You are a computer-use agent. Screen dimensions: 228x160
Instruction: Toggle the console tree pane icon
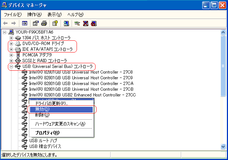[25, 23]
